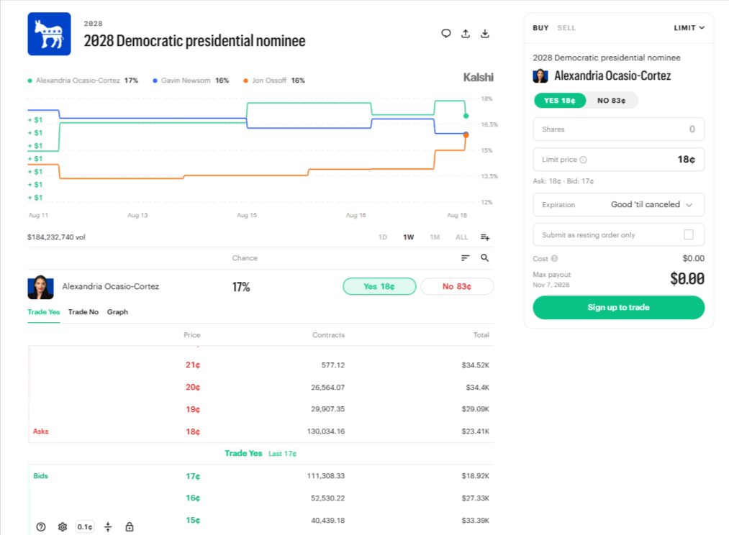
Task: Open the LIMIT order type dropdown
Action: coord(689,28)
